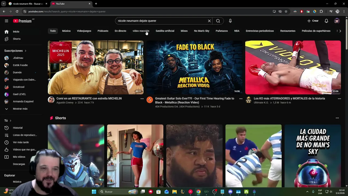Open options for the MICHELIN restaurant video
The height and width of the screenshot is (196, 348).
pyautogui.click(x=142, y=99)
